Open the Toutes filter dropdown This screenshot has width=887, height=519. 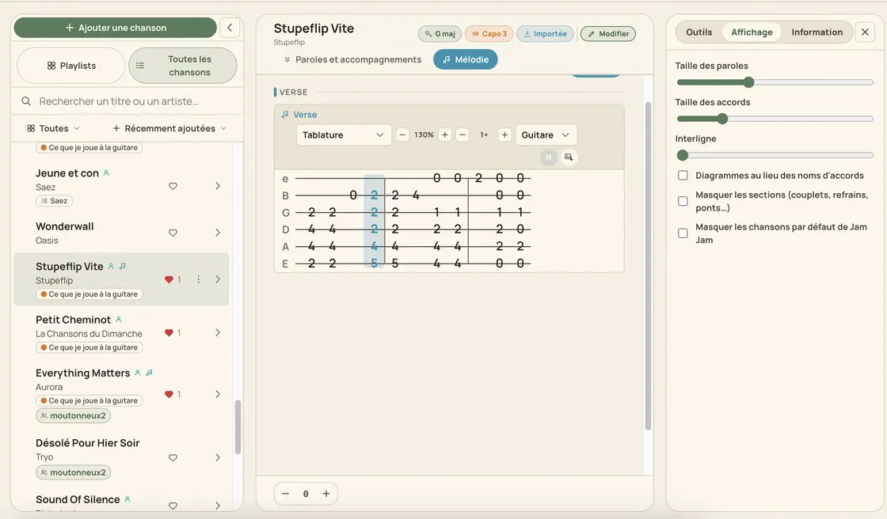click(x=53, y=128)
